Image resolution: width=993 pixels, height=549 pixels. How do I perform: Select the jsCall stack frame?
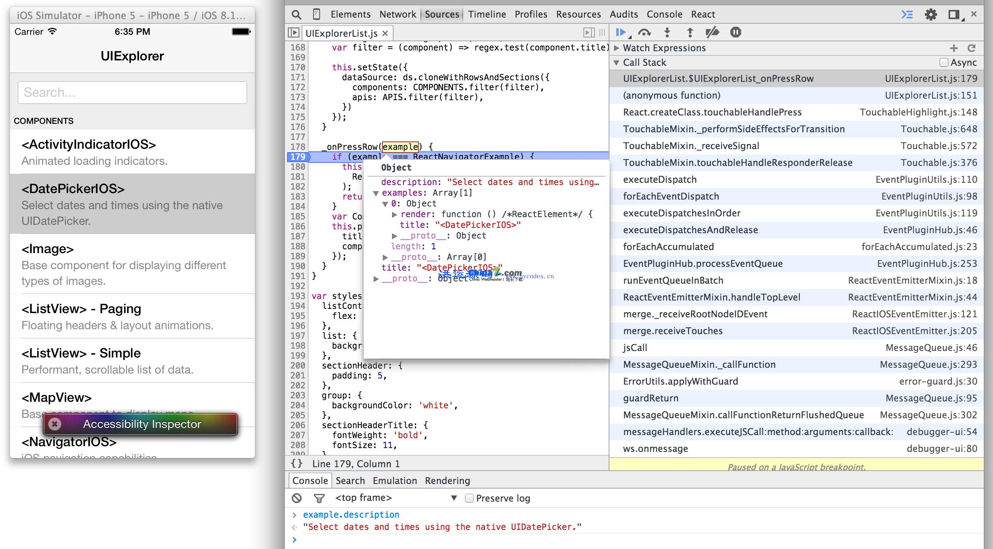pyautogui.click(x=797, y=348)
